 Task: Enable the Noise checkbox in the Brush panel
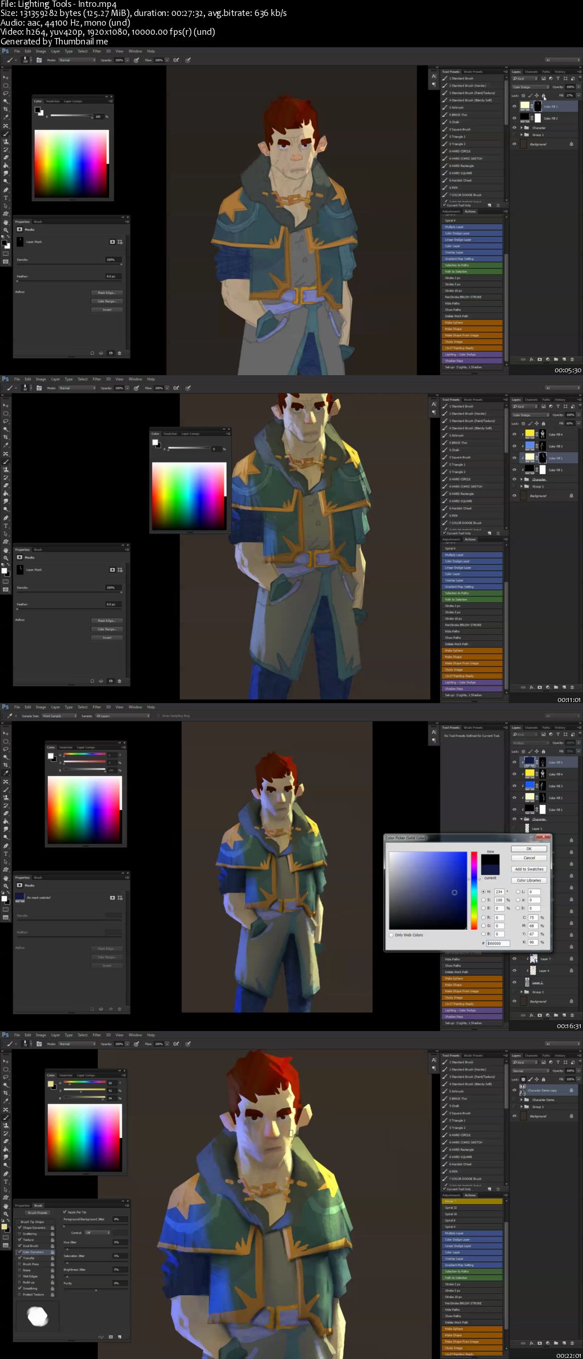20,1270
